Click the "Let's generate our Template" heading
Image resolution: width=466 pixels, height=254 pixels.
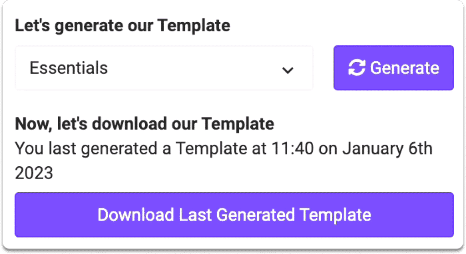122,25
